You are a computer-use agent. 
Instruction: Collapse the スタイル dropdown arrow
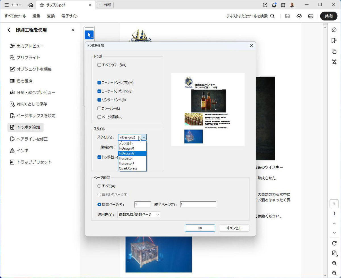tap(144, 137)
